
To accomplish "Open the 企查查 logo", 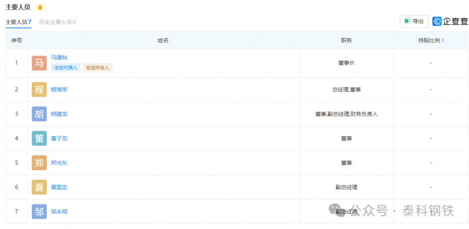I will coord(450,22).
